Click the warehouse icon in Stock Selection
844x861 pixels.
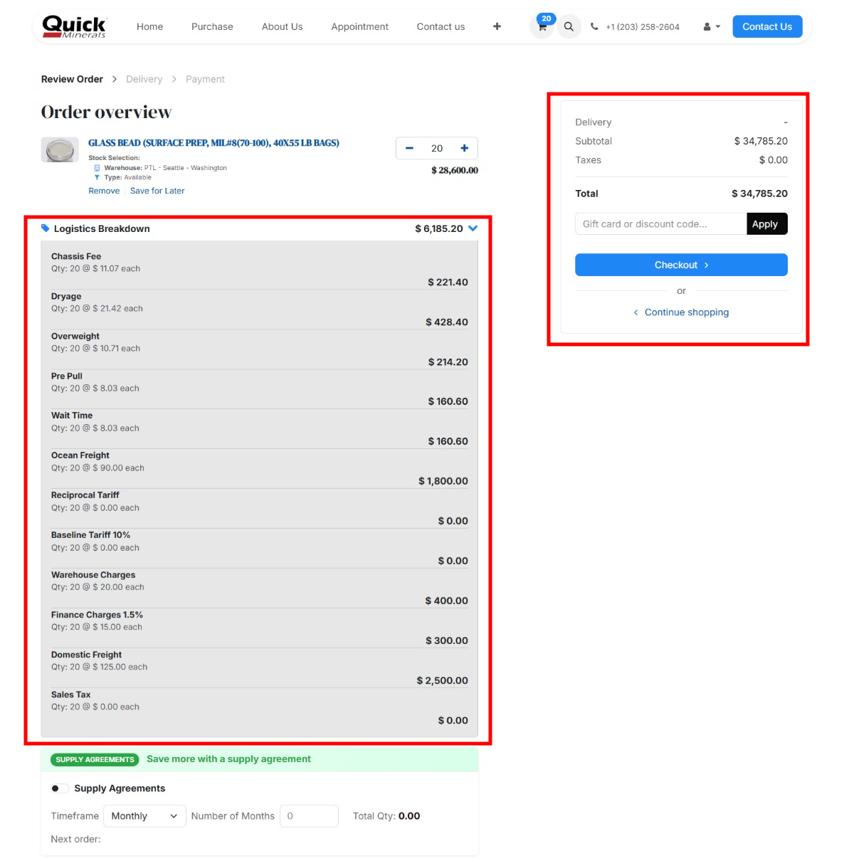coord(96,168)
